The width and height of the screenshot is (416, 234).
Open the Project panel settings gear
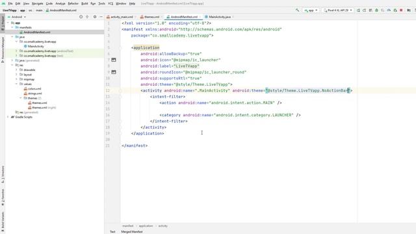point(95,17)
